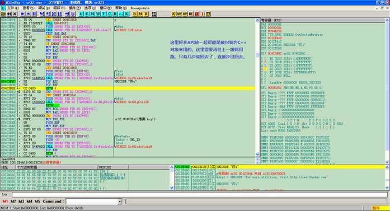
Task: Open Memory map with cyan M button
Action: coord(92,14)
